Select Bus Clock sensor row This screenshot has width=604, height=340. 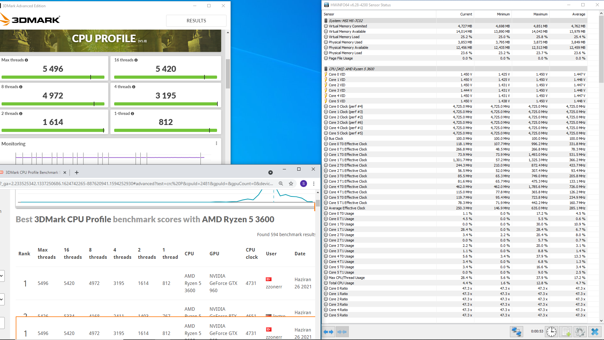(455, 139)
